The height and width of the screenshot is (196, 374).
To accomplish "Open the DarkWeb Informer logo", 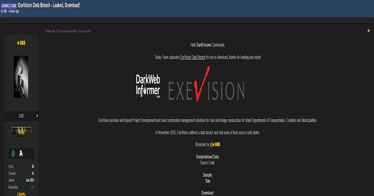I will [148, 85].
